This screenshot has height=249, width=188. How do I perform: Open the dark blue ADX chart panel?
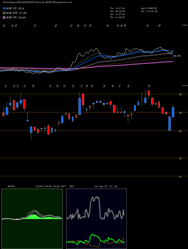click(96, 219)
